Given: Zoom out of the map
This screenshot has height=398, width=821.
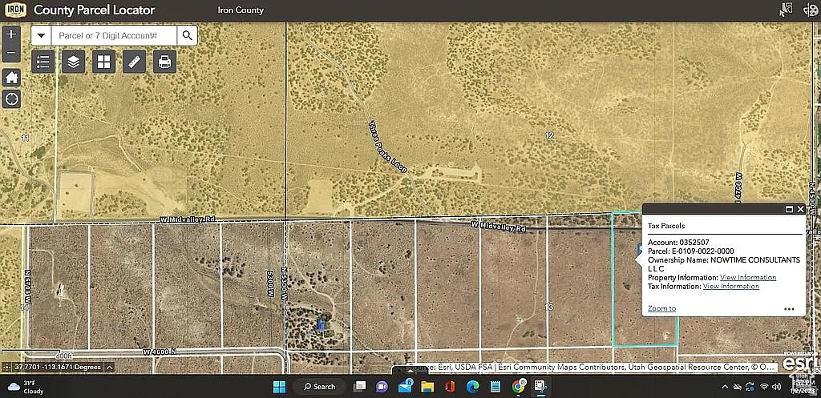Looking at the screenshot, I should [x=11, y=54].
